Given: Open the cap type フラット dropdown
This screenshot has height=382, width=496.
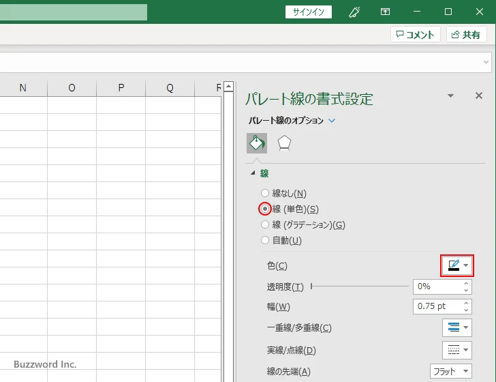Looking at the screenshot, I should (x=451, y=371).
